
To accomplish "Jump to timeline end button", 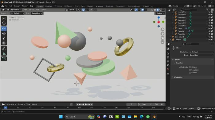I will 92,104.
